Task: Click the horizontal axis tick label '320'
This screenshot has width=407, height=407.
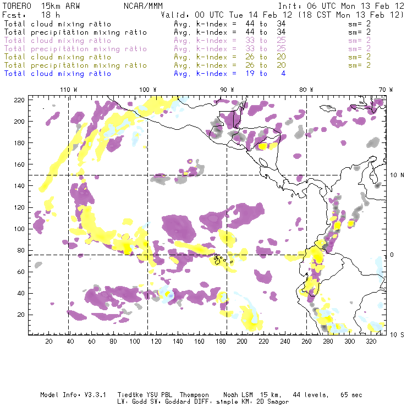Action: [371, 342]
